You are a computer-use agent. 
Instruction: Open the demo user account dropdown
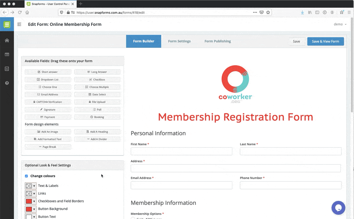tap(340, 24)
